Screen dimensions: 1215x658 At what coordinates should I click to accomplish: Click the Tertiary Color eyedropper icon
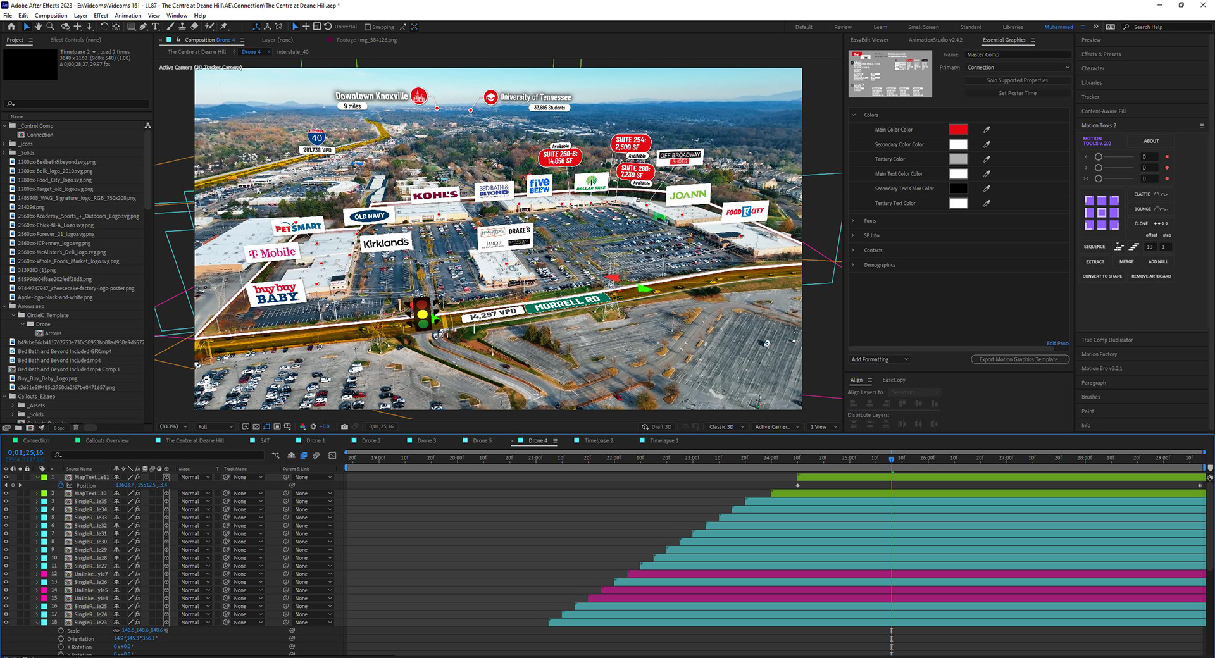[x=987, y=159]
